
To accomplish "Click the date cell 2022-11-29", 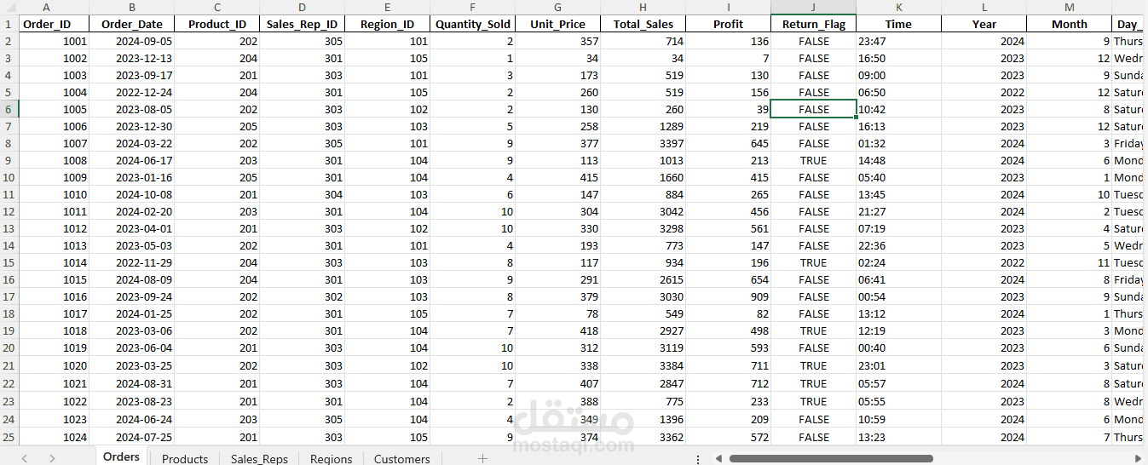I will pyautogui.click(x=132, y=262).
